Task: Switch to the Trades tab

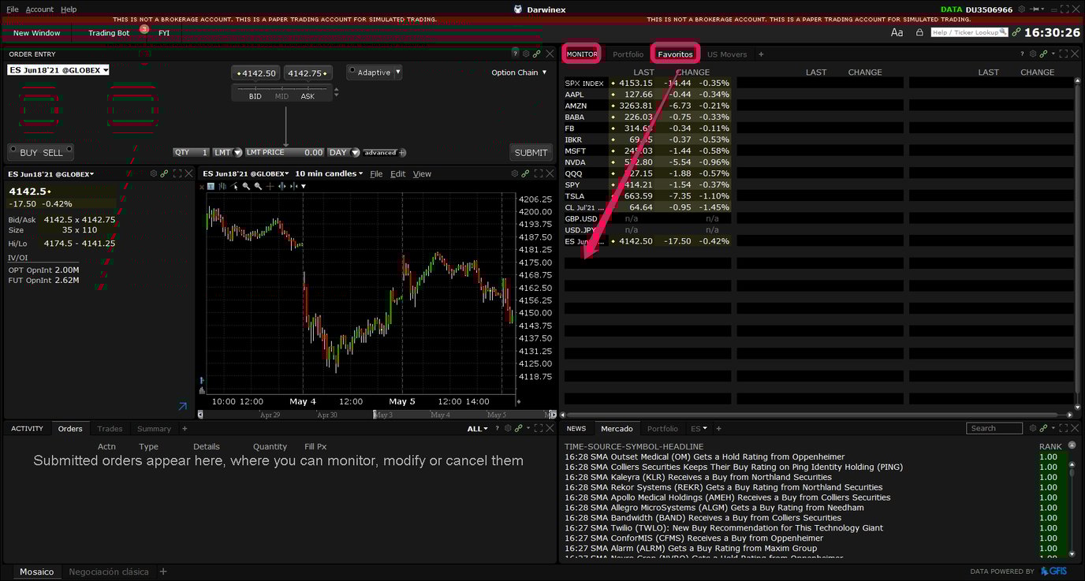Action: 110,429
